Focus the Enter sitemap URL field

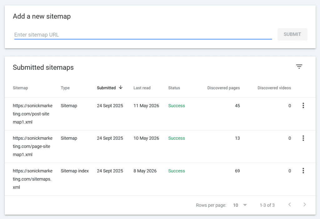pyautogui.click(x=143, y=35)
